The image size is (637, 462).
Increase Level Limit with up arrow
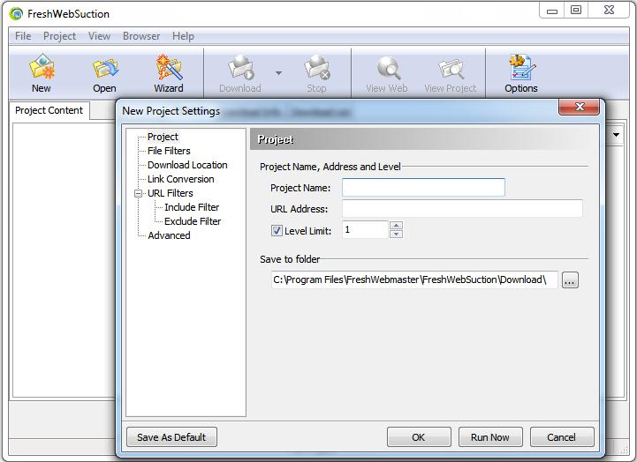[x=396, y=226]
